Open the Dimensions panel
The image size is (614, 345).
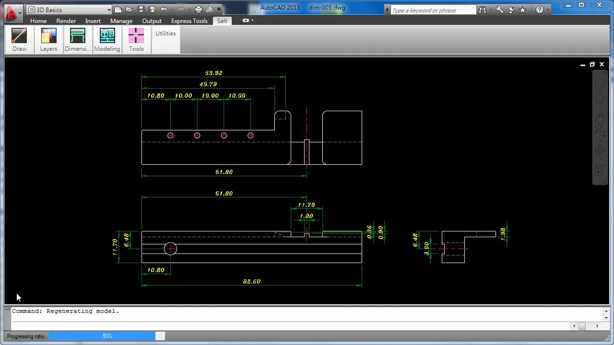[x=78, y=40]
